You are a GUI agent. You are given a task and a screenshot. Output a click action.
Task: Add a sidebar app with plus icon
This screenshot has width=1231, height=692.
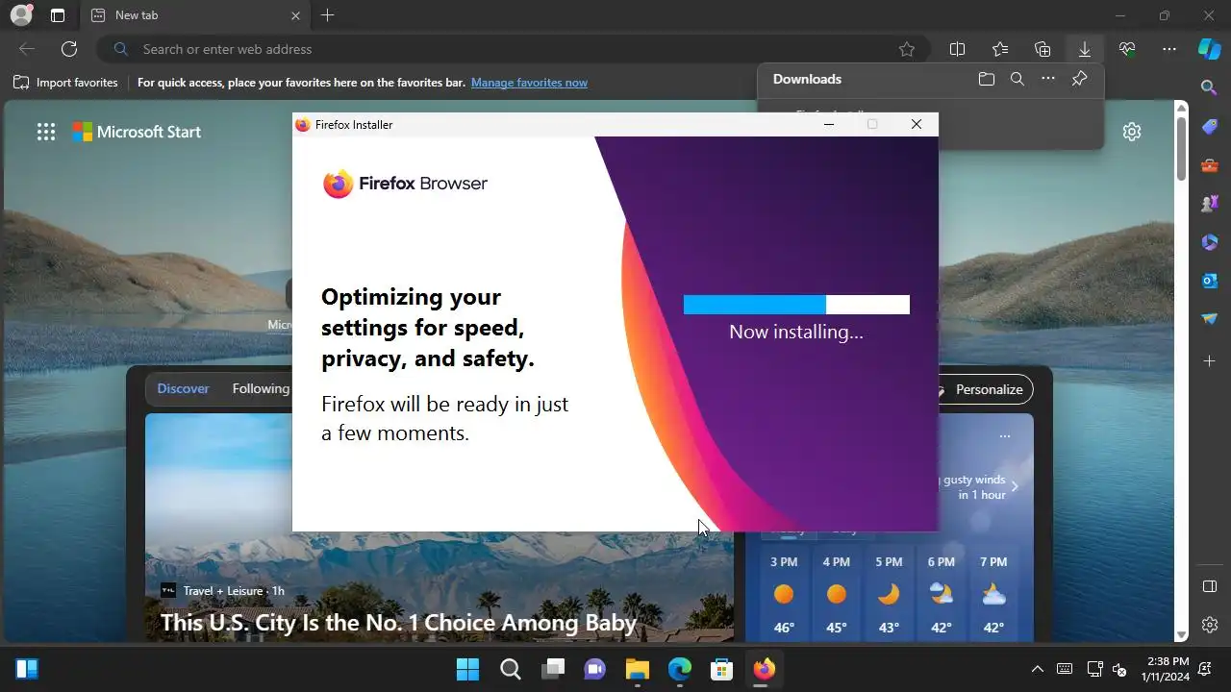pos(1210,361)
